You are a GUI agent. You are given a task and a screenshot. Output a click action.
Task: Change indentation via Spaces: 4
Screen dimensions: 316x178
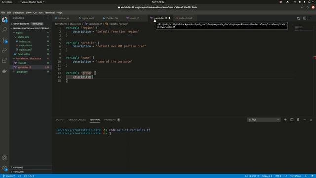pyautogui.click(x=267, y=176)
